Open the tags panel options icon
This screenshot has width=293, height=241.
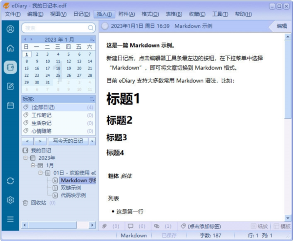pos(92,99)
